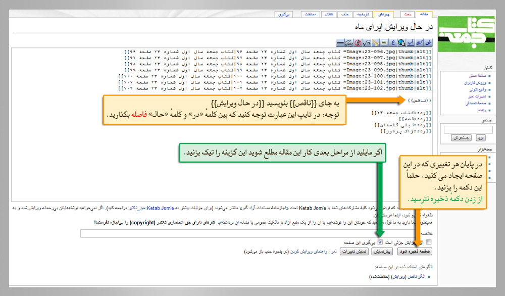
Task: Click the Image:23-102.jpg line in editor
Action: [275, 88]
